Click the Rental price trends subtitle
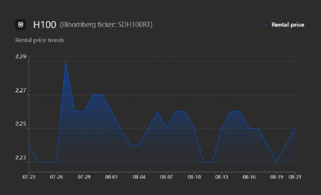This screenshot has height=195, width=321. [x=40, y=40]
